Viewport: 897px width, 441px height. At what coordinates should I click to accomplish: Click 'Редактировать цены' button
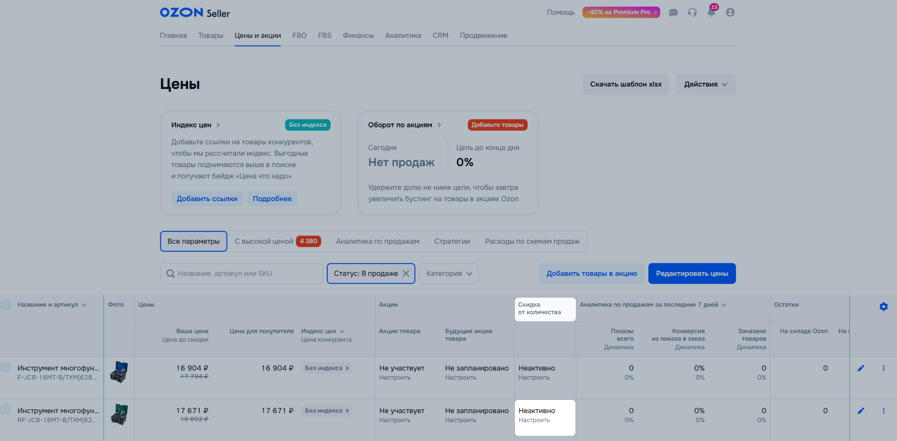coord(691,273)
